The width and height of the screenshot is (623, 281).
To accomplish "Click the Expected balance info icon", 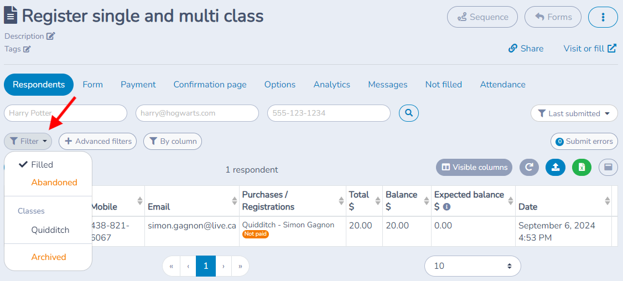I will [x=447, y=207].
